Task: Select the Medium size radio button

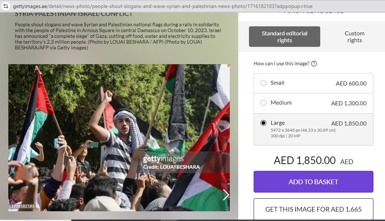Action: tap(263, 103)
